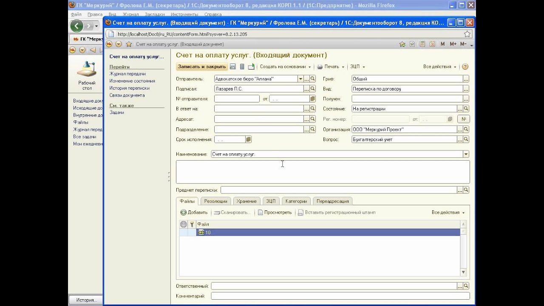The image size is (544, 306).
Task: Click the green arrow icon beside the save icons
Action: pos(251,67)
